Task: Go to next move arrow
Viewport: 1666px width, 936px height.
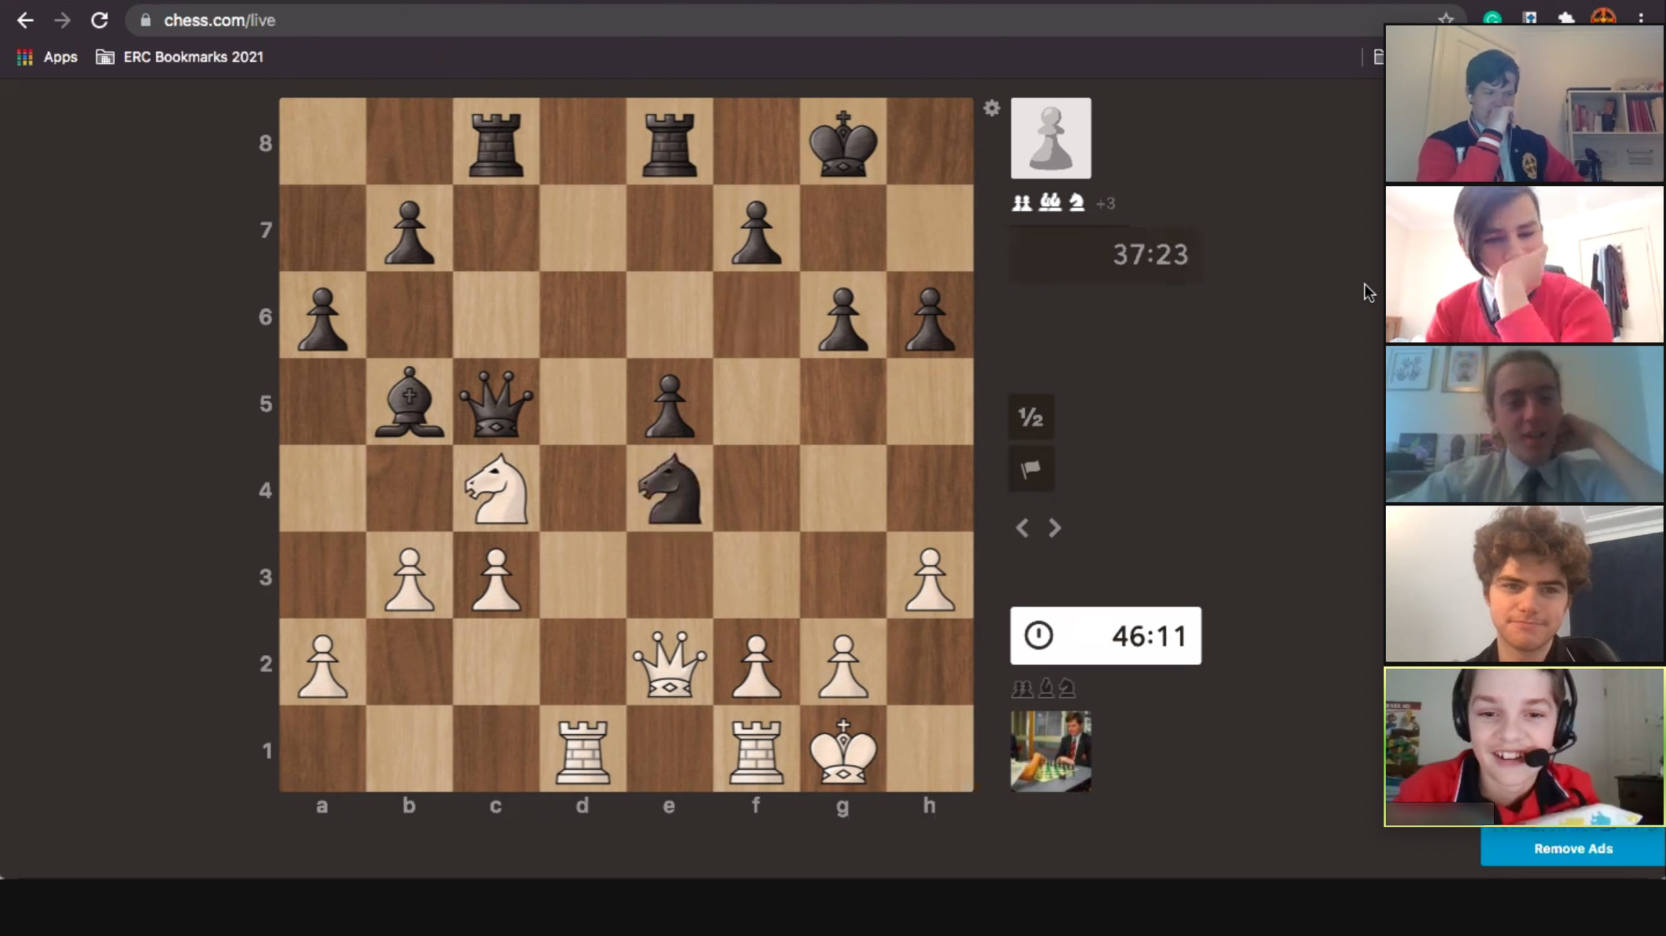Action: pyautogui.click(x=1055, y=528)
